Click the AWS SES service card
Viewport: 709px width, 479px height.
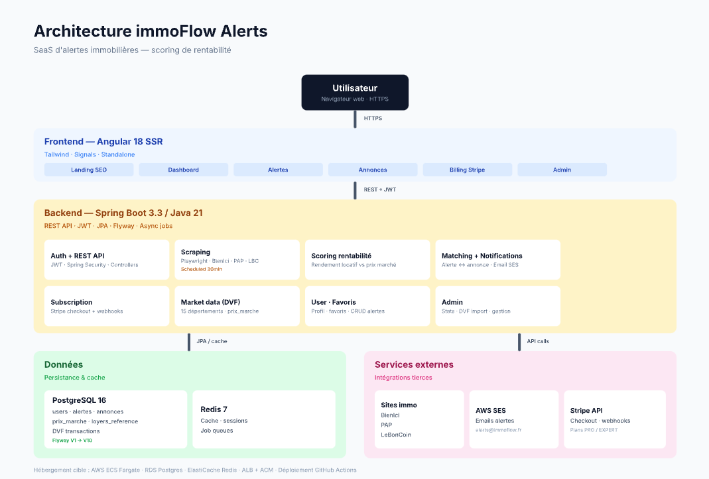513,419
